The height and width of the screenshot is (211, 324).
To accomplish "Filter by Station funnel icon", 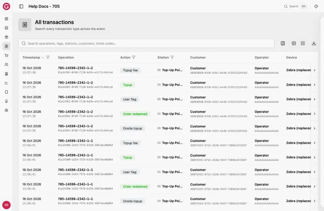I will point(172,57).
